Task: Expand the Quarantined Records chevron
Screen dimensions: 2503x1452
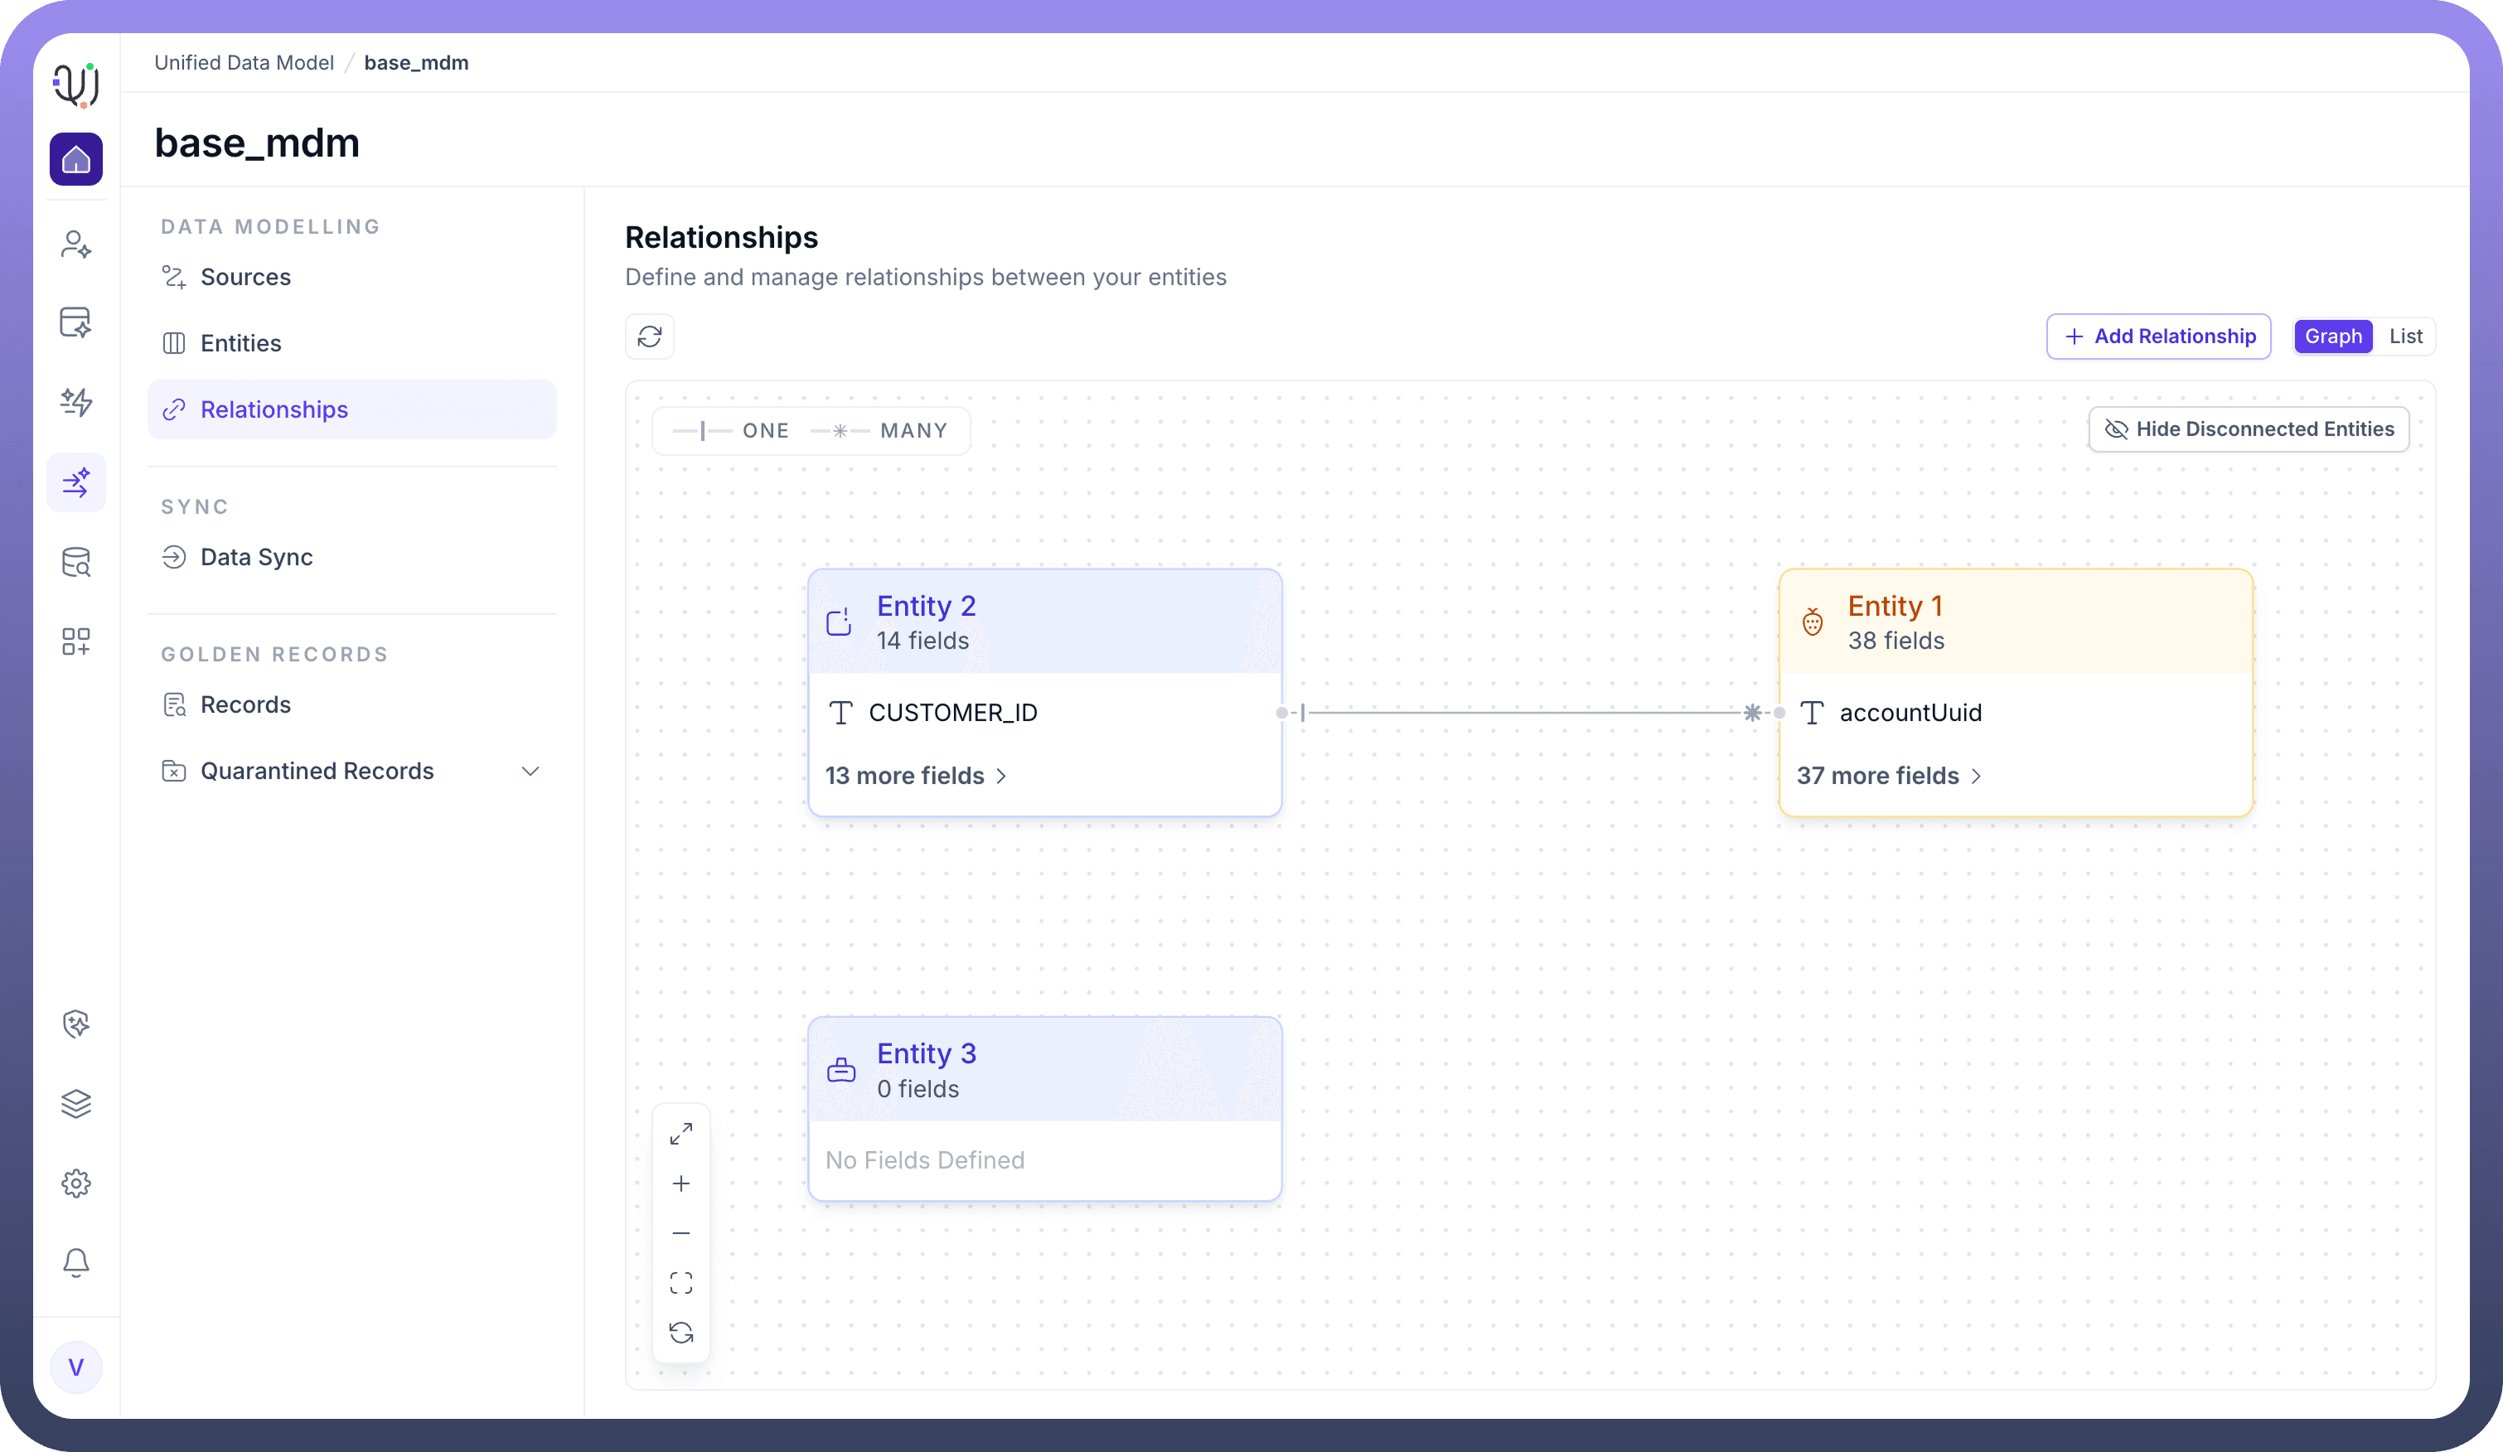Action: click(530, 771)
